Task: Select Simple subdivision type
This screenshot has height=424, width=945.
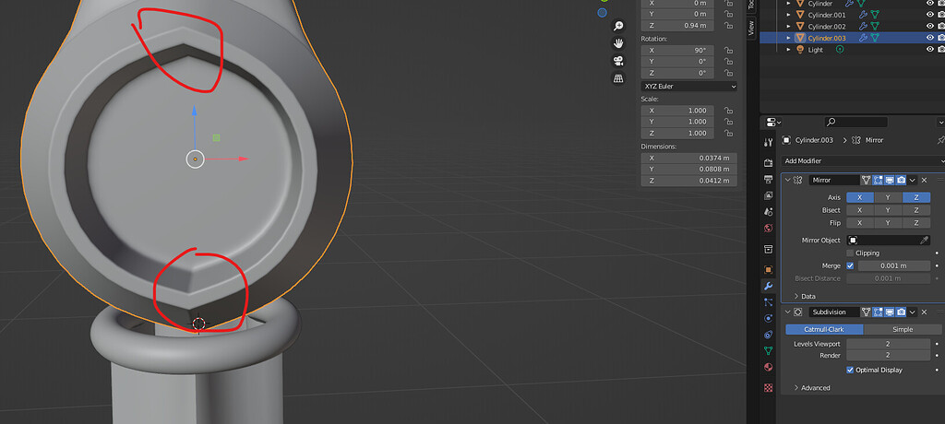Action: tap(903, 329)
